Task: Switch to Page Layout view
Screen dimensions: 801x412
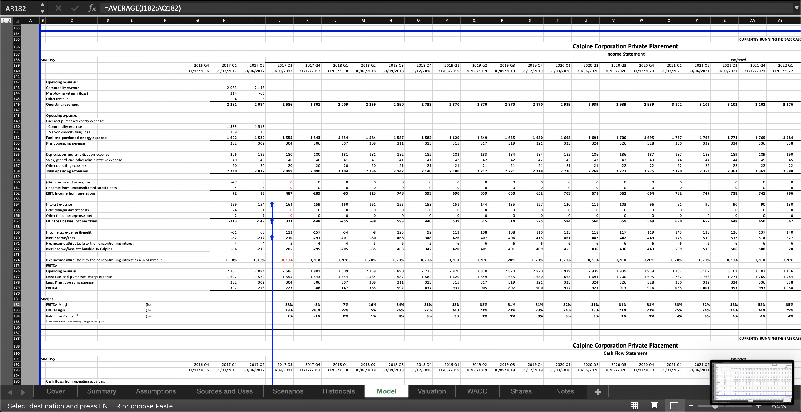Action: (x=654, y=406)
